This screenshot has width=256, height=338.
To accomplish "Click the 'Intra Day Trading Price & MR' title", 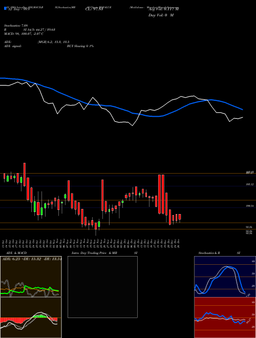I will [95, 253].
